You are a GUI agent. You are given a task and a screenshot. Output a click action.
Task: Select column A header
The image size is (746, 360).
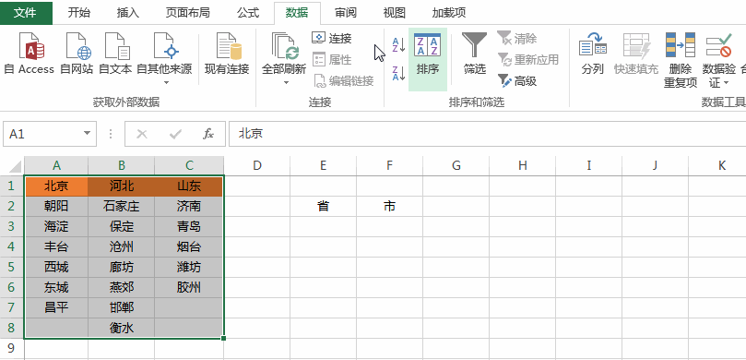(x=56, y=166)
